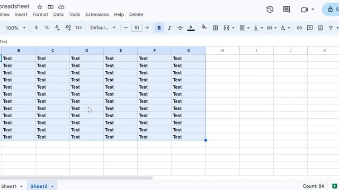Open the Default font dropdown

(103, 27)
